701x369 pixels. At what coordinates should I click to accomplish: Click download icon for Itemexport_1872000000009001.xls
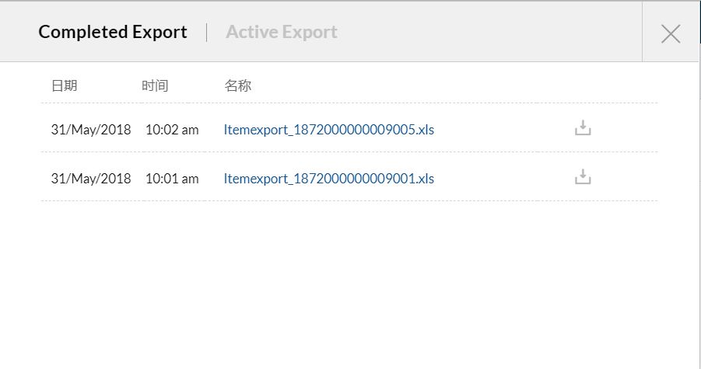tap(583, 177)
